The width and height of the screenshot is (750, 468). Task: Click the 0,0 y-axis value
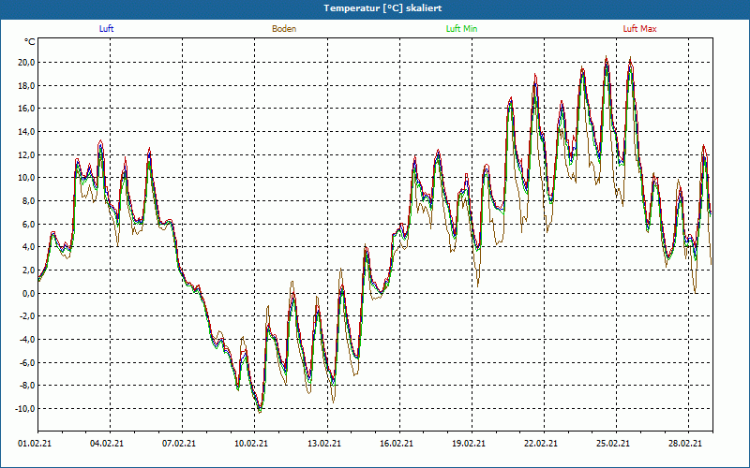(x=28, y=293)
